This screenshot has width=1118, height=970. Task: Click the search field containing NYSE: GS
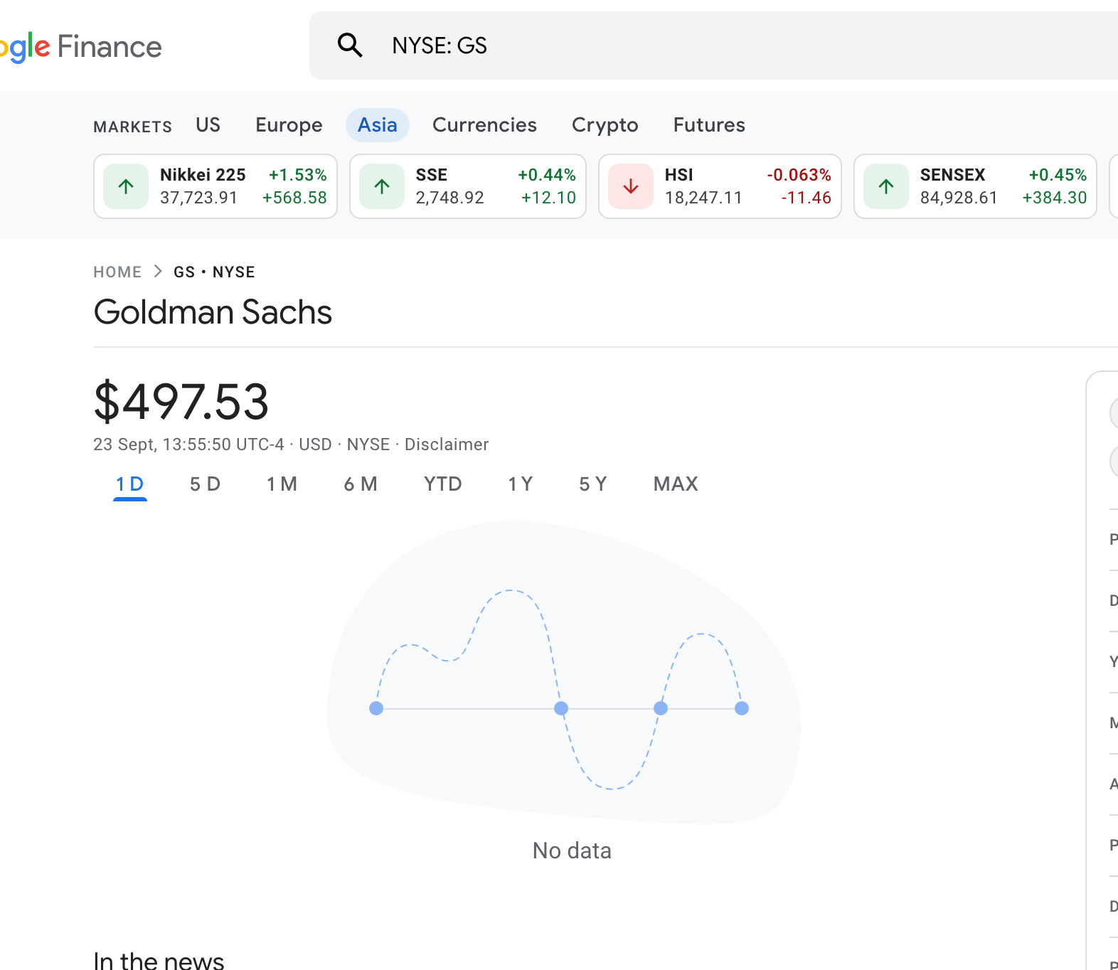pyautogui.click(x=713, y=46)
